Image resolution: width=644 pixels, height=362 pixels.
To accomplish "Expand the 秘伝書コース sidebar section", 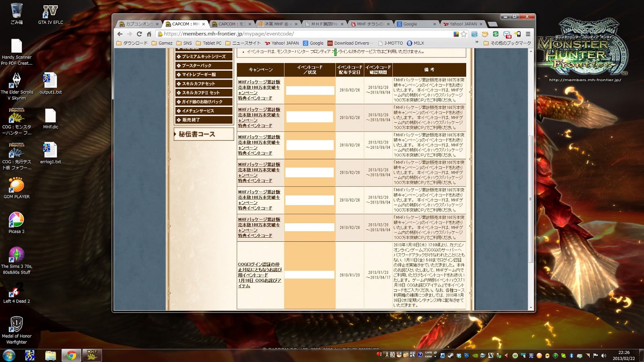I will click(204, 134).
